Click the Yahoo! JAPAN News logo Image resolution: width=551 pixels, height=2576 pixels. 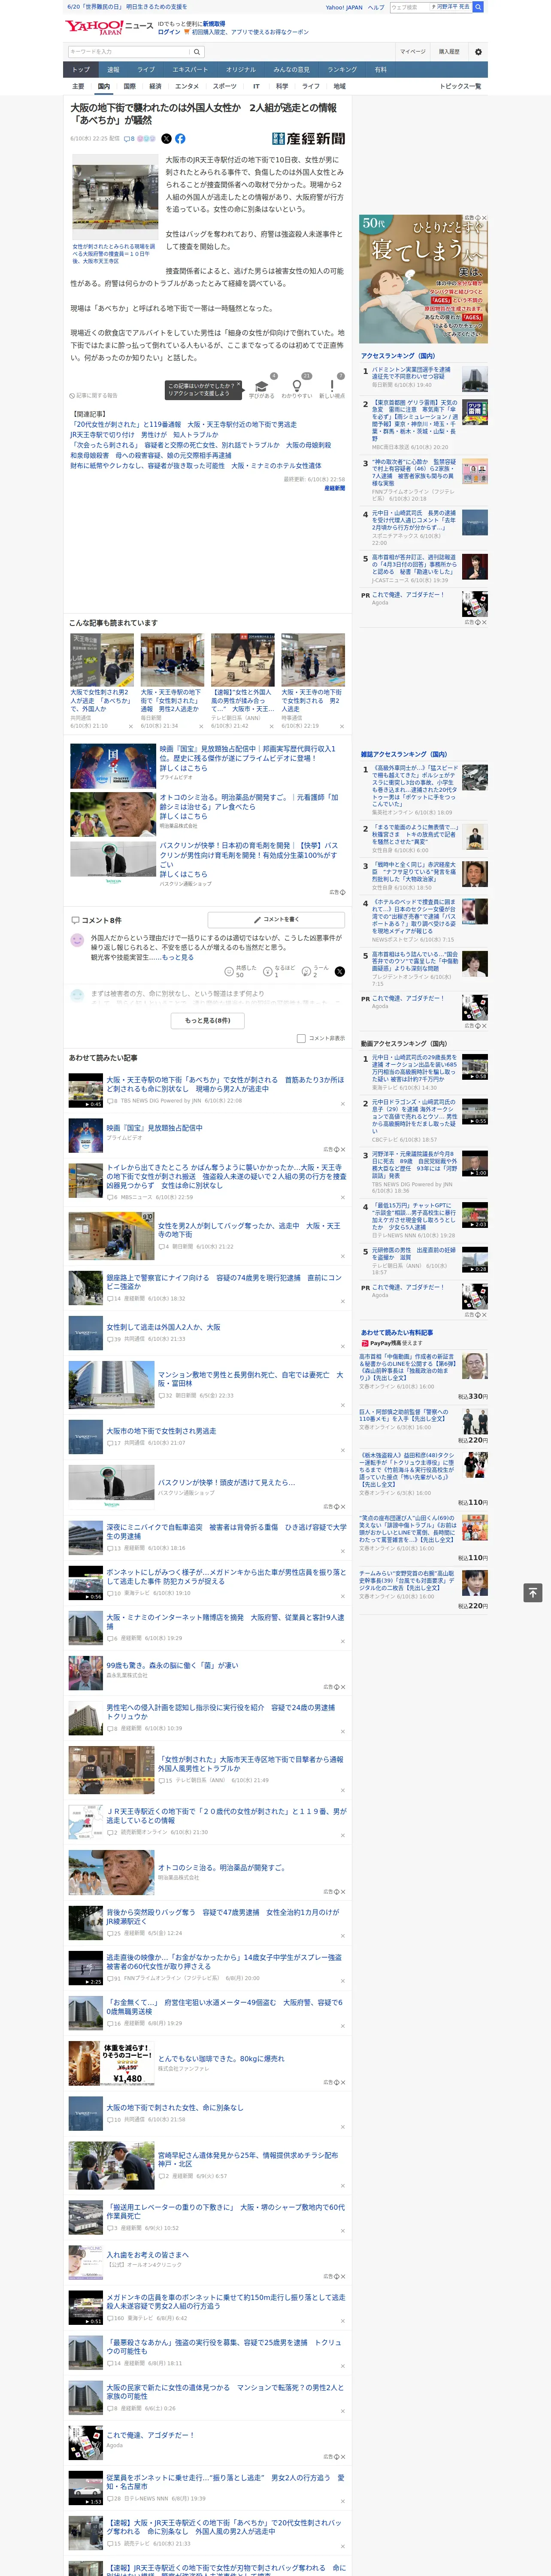(109, 27)
